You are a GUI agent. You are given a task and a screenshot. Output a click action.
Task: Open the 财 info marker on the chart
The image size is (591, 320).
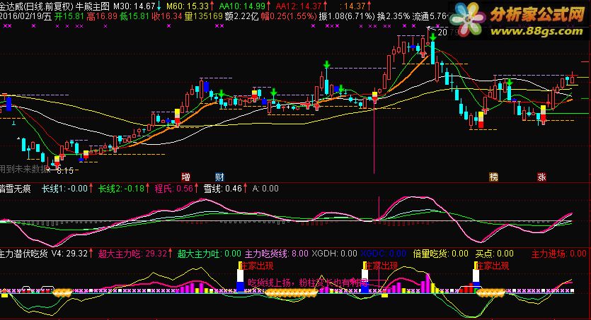click(x=219, y=177)
